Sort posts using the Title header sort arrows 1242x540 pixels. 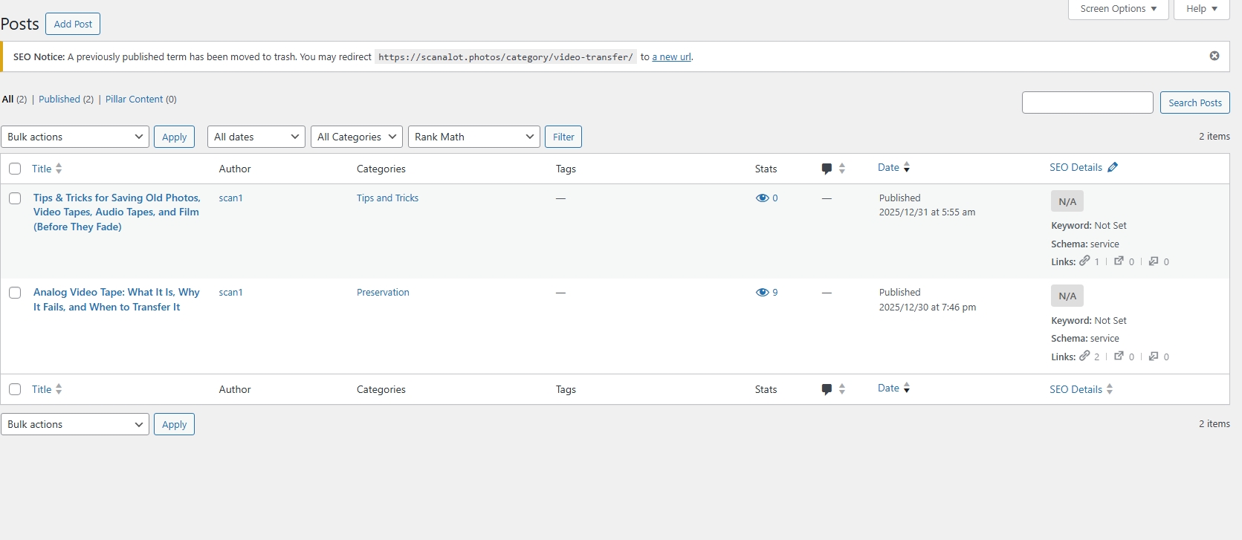pos(59,169)
